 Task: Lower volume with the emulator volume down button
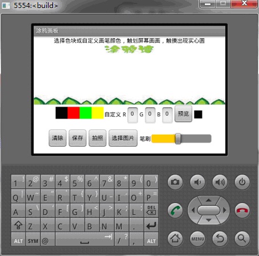tap(197, 182)
